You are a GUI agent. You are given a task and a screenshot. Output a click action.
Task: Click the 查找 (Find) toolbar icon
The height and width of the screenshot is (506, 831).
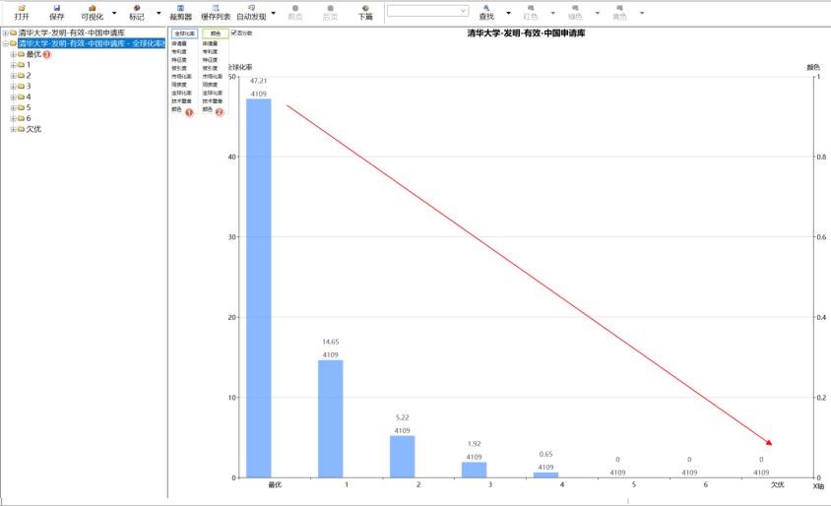pyautogui.click(x=486, y=12)
